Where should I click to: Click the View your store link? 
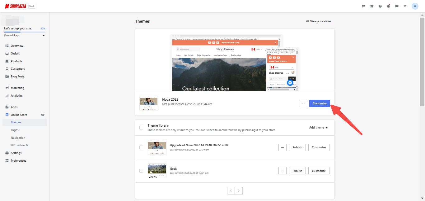(x=318, y=21)
